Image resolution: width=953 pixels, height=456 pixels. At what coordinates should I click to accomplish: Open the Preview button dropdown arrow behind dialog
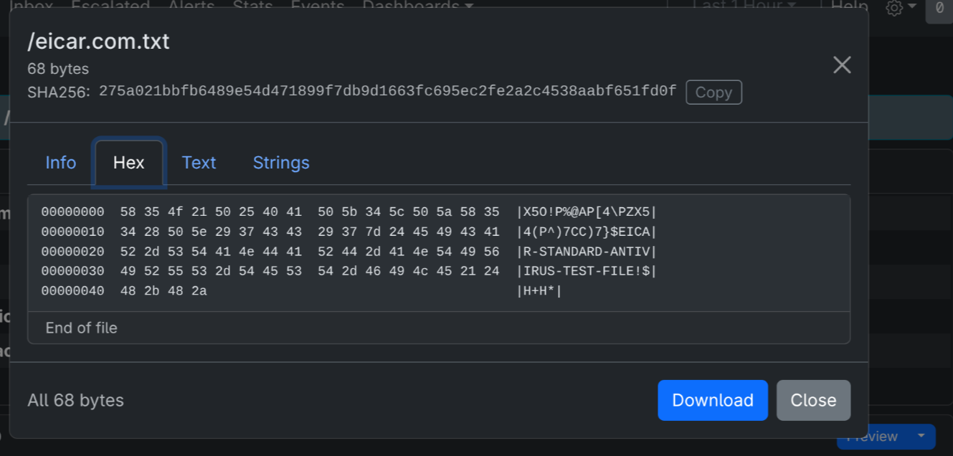(921, 436)
